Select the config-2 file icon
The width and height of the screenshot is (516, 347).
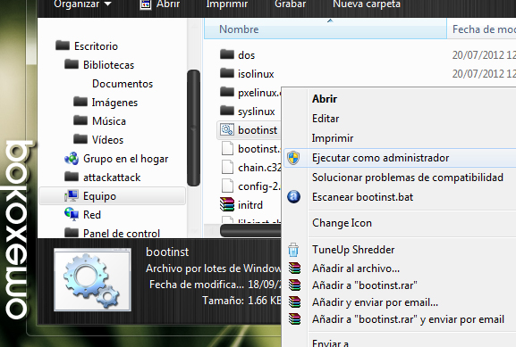227,186
